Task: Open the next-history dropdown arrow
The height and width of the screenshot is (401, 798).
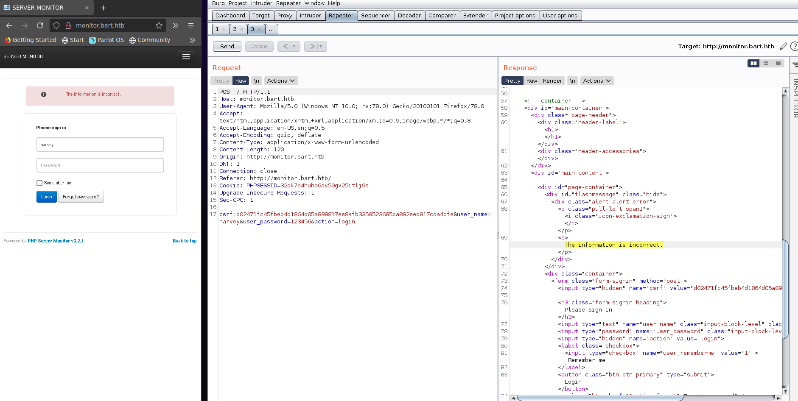Action: pos(321,47)
